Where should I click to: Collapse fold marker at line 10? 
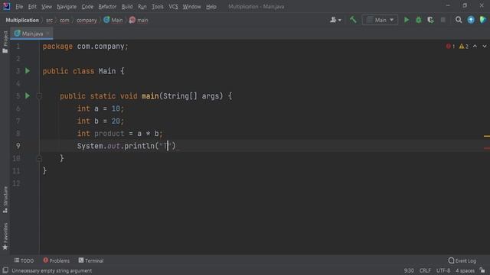click(39, 158)
